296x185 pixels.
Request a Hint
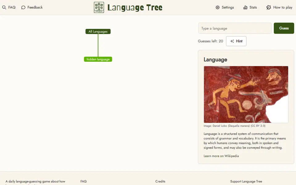tap(236, 41)
